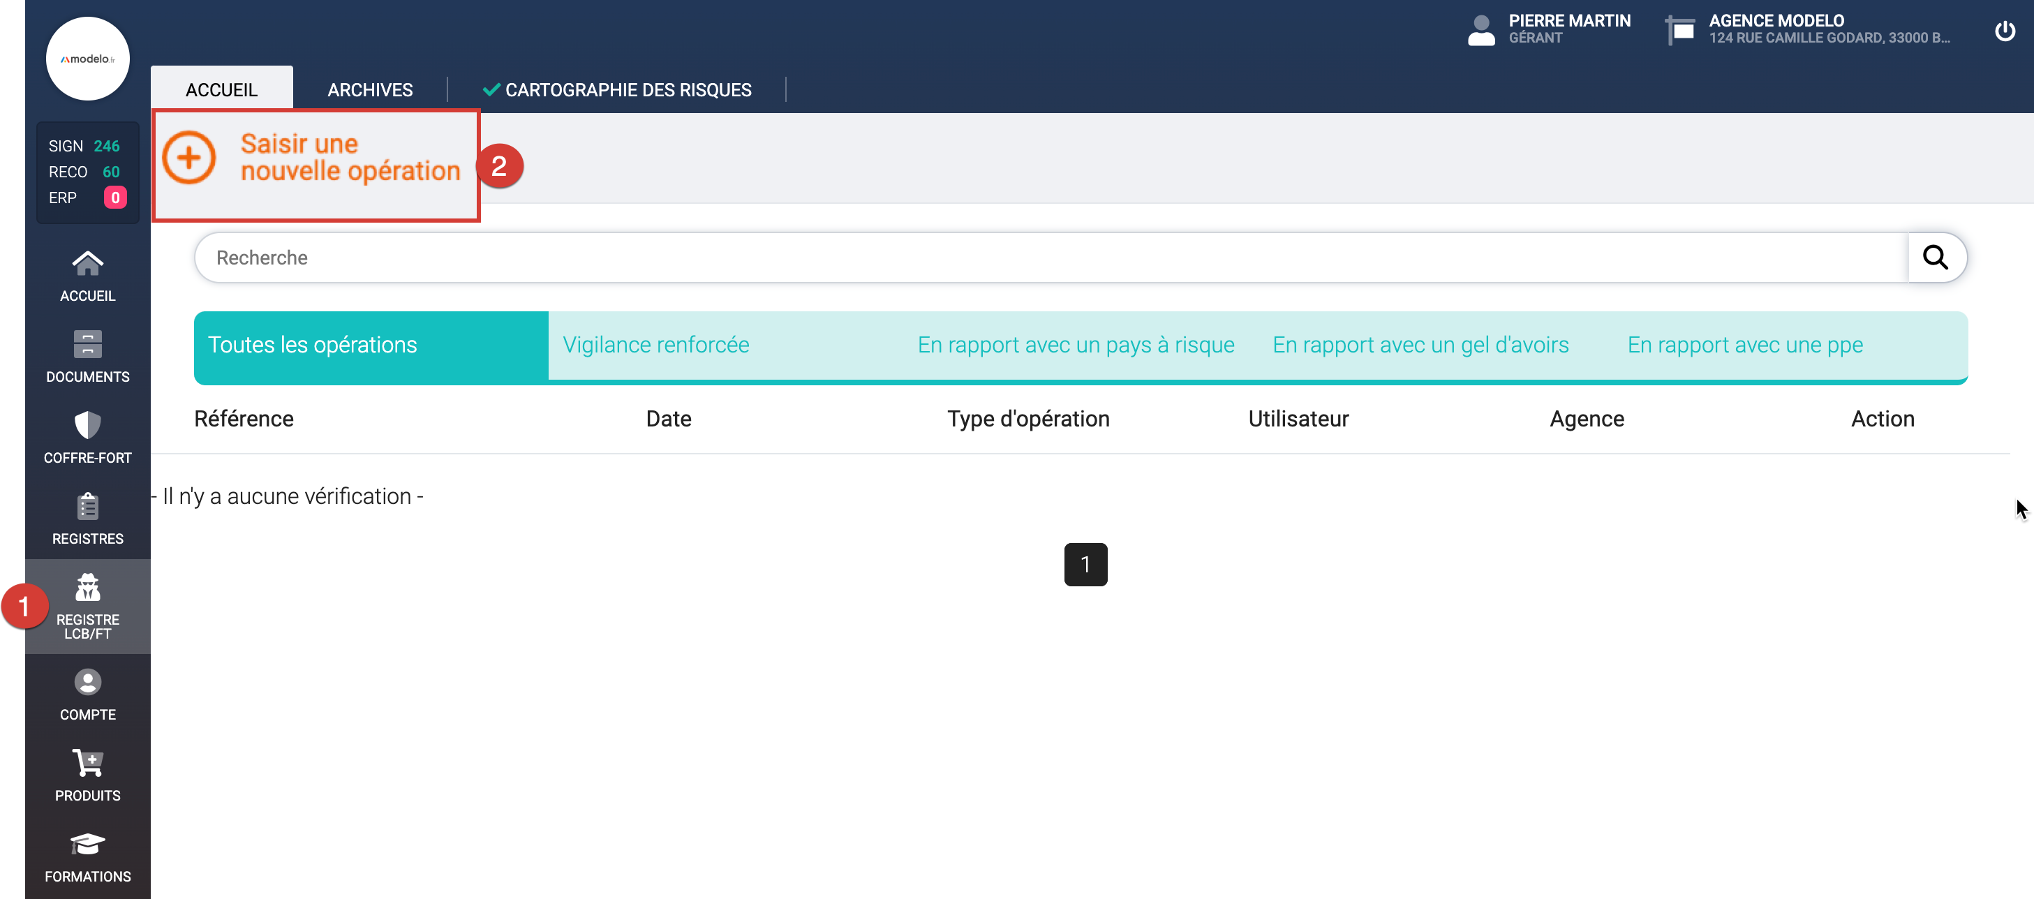Open the Documents sidebar icon
Screen dimensions: 2034x899
coord(88,344)
